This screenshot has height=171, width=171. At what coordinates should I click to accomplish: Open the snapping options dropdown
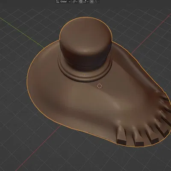(x=85, y=2)
